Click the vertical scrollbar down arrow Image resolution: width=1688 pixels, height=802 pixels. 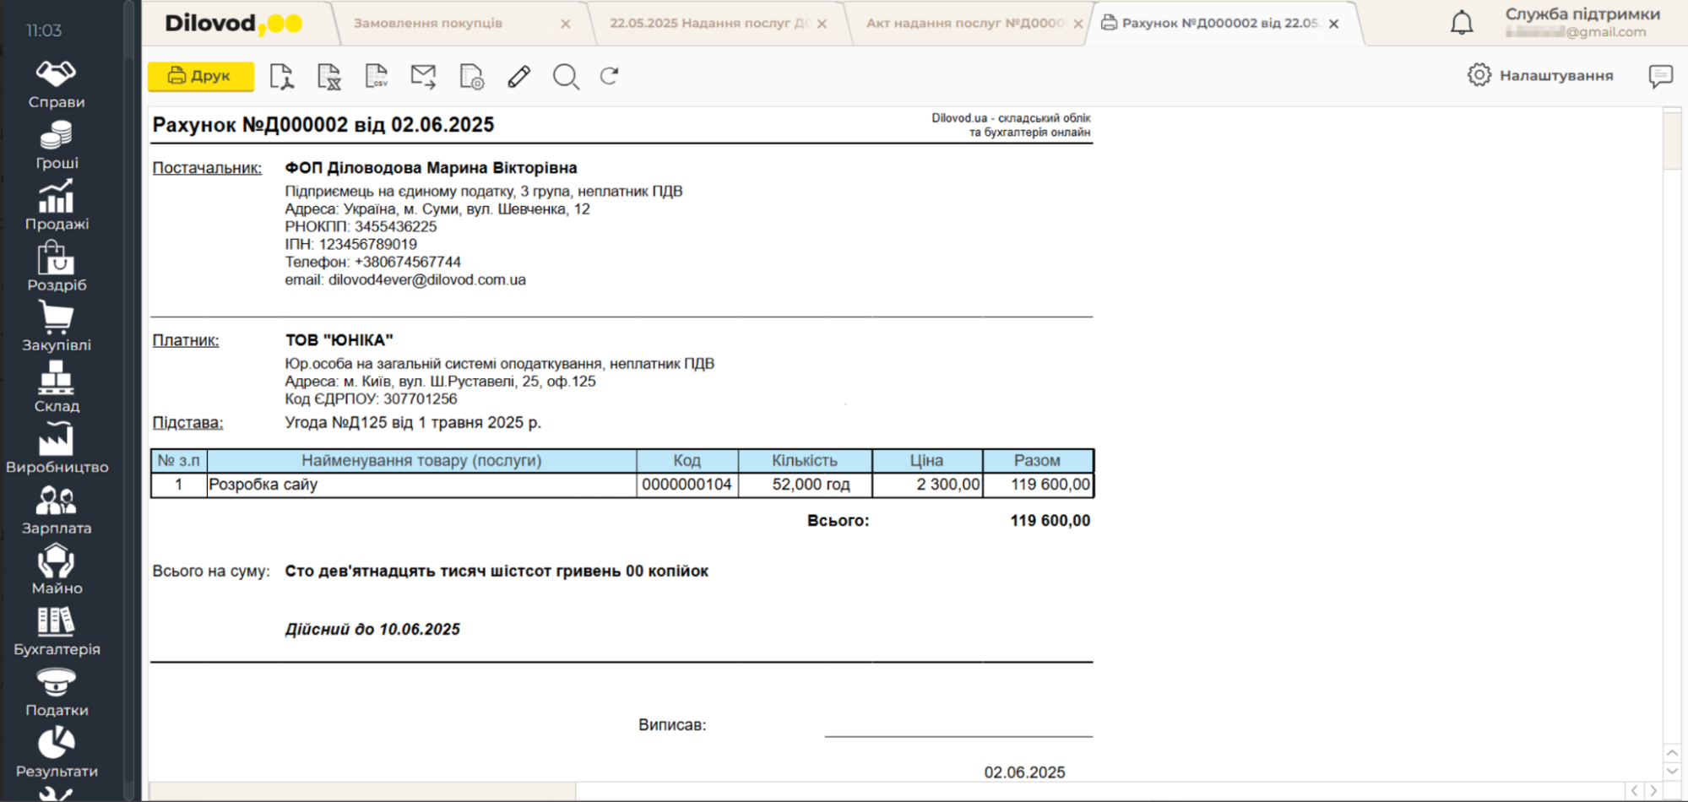(1672, 771)
